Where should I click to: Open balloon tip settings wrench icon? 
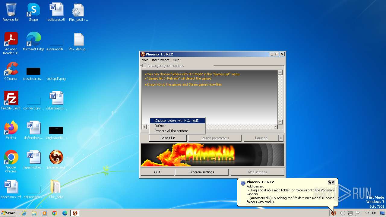point(330,182)
